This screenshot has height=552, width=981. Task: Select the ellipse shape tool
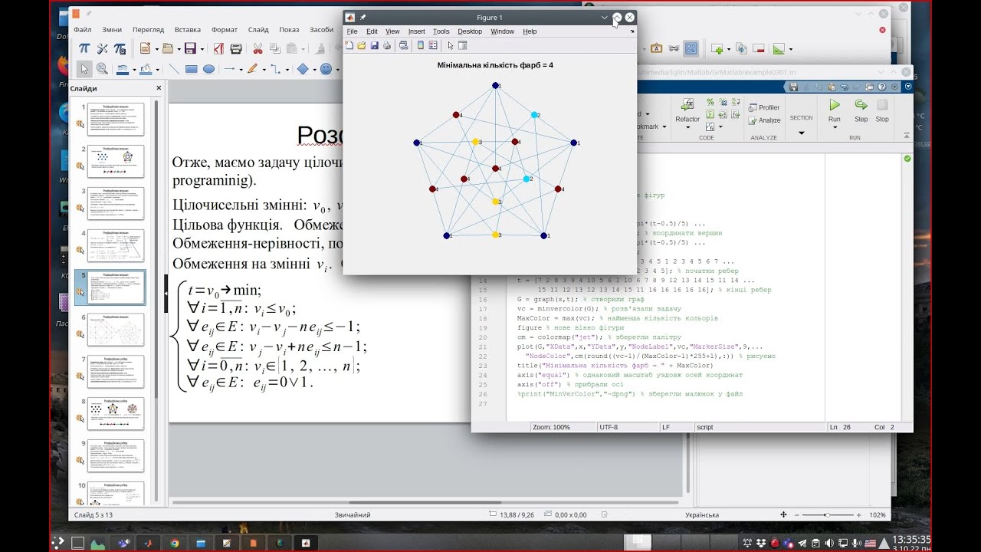(x=208, y=69)
